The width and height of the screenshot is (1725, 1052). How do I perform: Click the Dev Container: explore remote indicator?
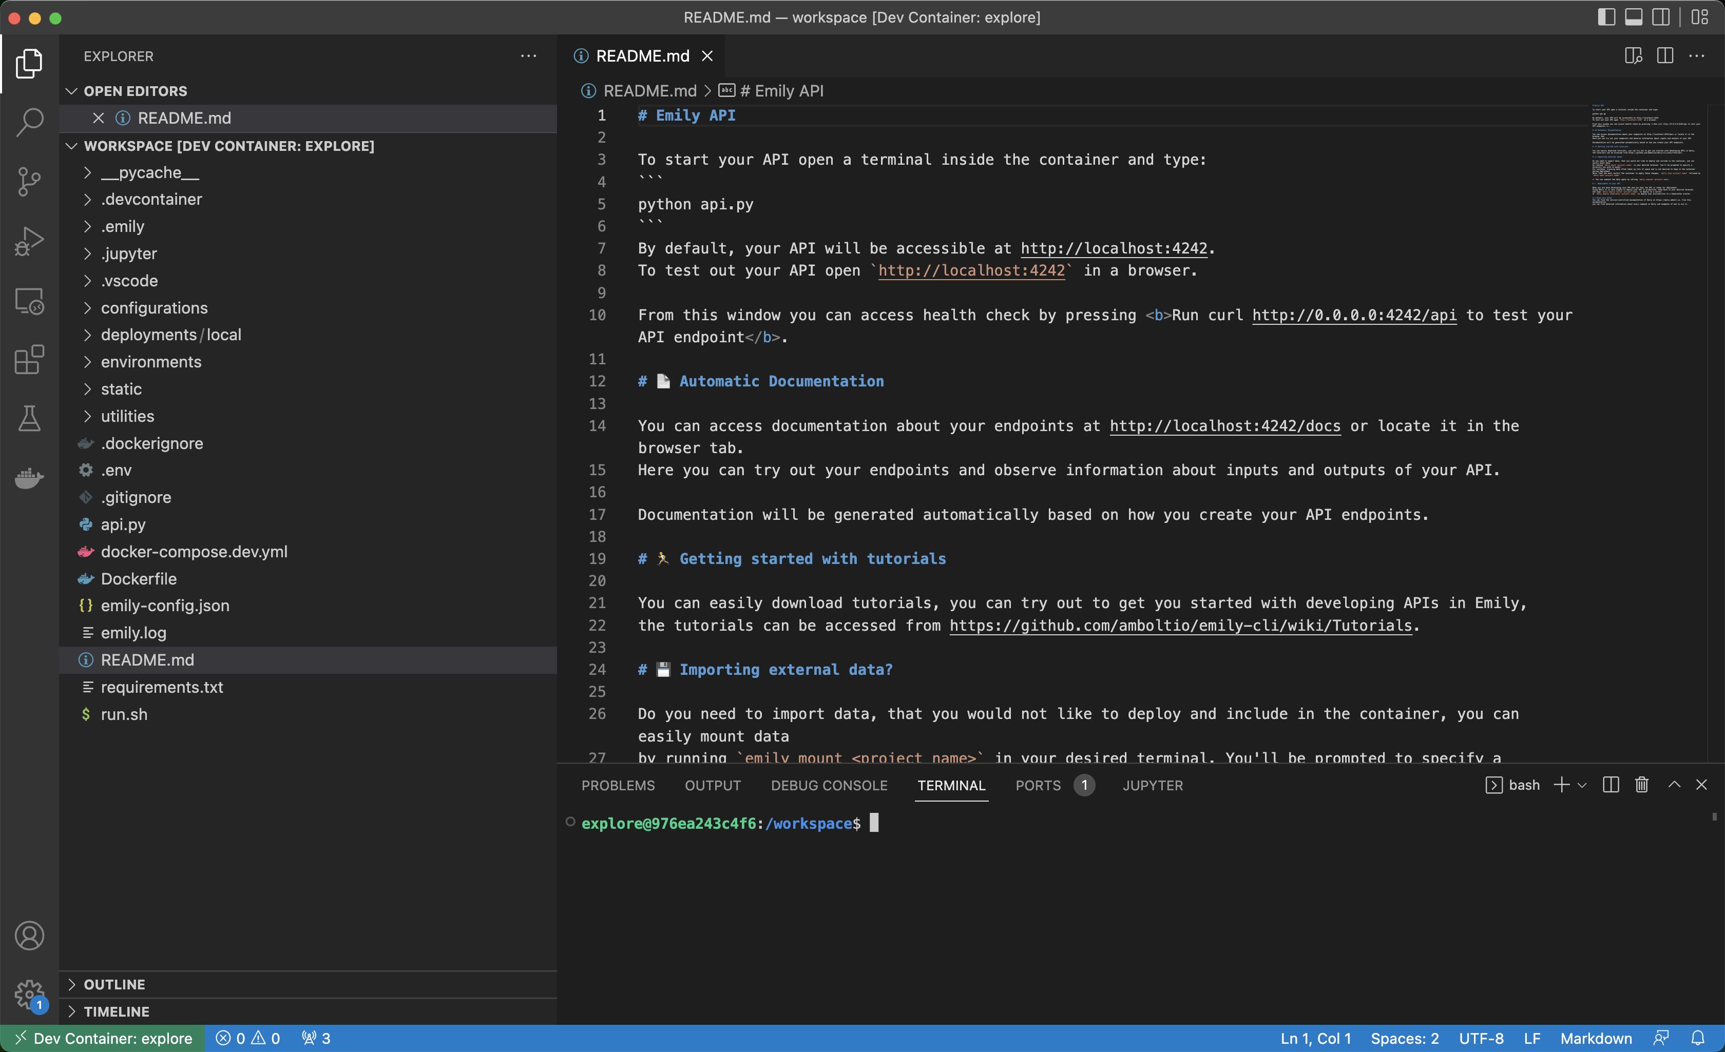pyautogui.click(x=103, y=1038)
